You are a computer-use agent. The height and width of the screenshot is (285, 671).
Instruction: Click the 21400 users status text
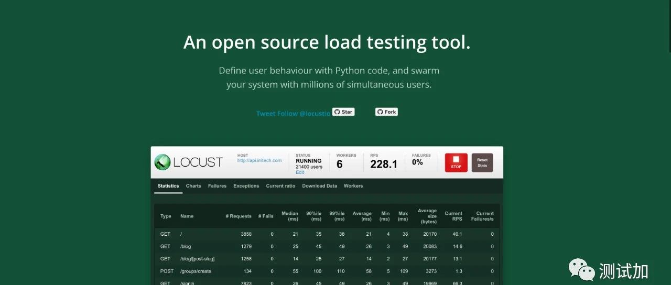click(309, 167)
